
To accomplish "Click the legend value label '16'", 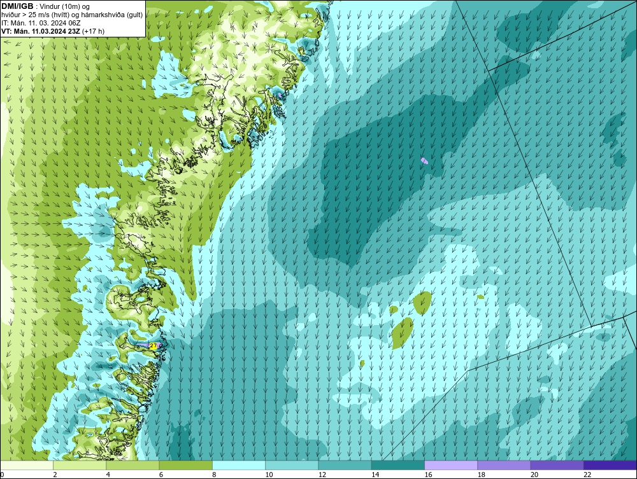I will click(428, 475).
